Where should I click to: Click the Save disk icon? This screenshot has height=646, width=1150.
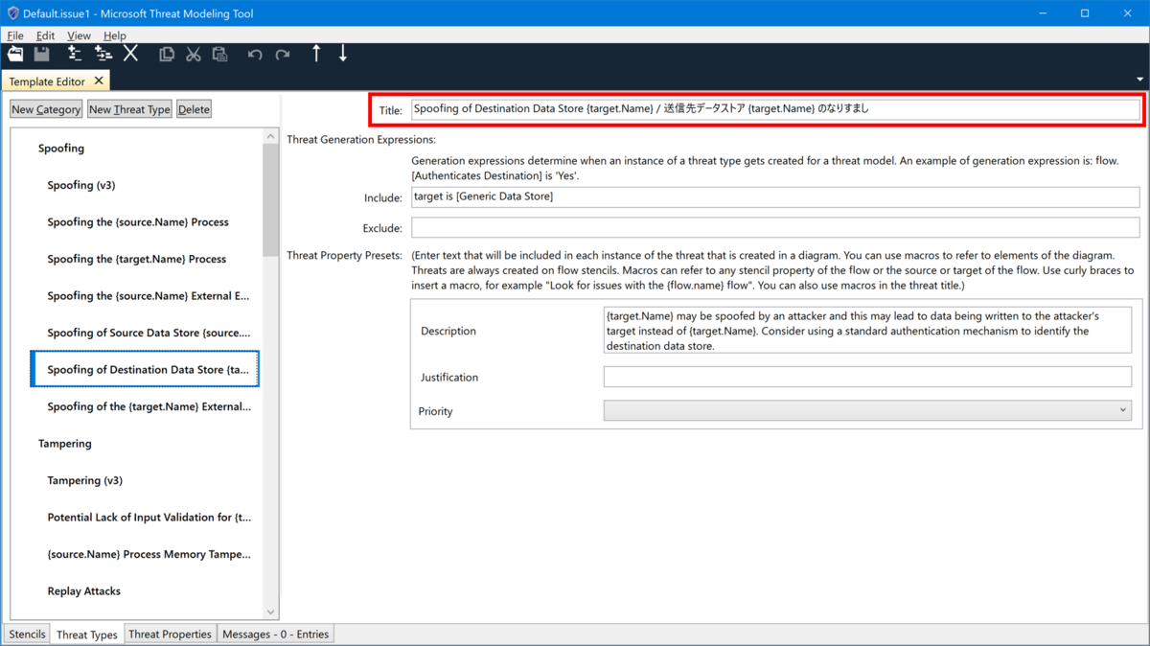tap(42, 54)
